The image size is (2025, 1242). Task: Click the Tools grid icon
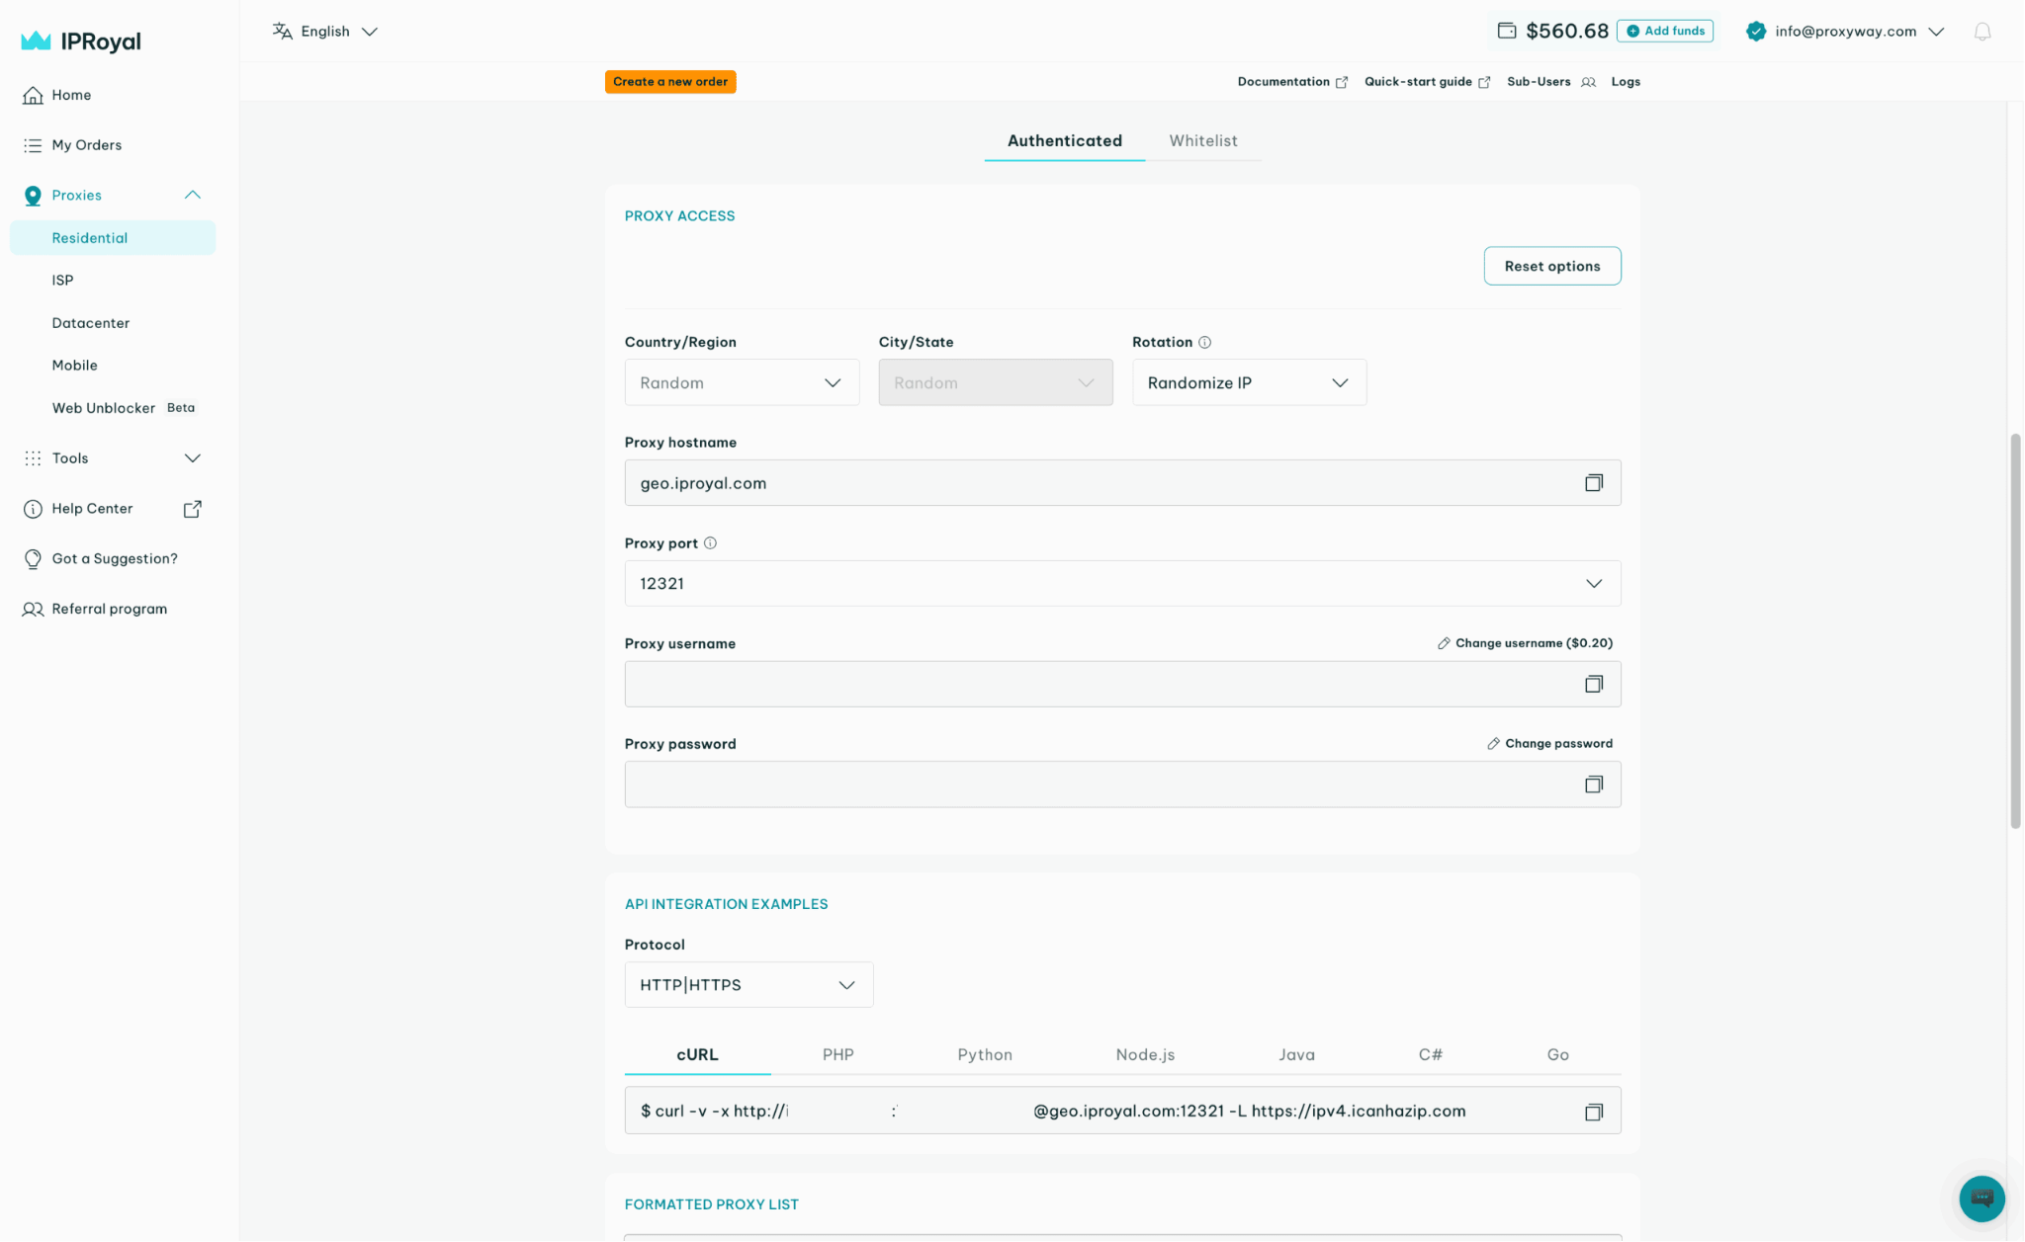(33, 458)
